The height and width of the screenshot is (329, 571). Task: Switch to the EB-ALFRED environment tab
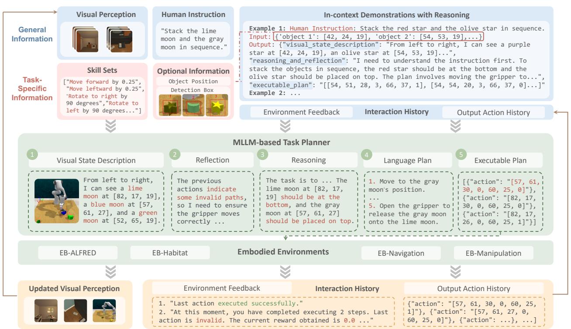coord(72,253)
